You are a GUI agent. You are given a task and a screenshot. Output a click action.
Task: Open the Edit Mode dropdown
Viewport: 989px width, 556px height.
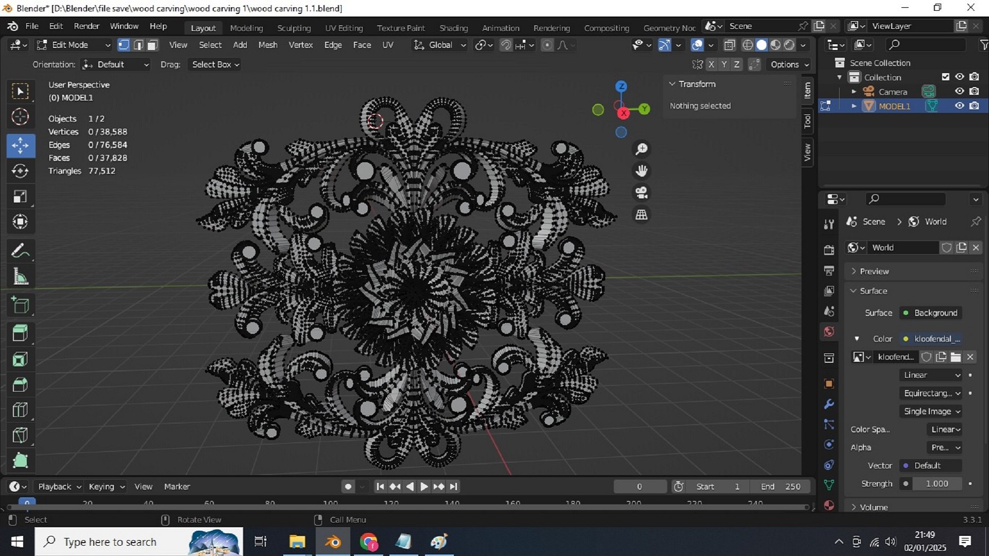74,45
